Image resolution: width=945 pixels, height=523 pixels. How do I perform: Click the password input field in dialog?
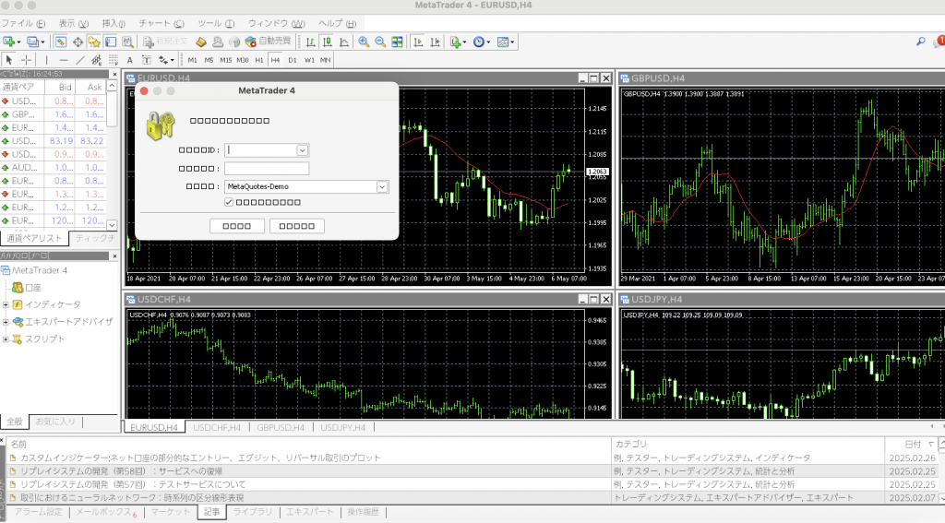click(x=267, y=168)
